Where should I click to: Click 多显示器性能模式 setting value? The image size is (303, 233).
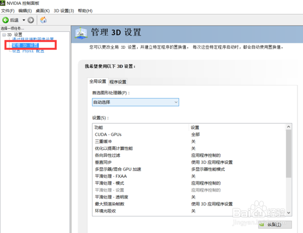coord(208,169)
